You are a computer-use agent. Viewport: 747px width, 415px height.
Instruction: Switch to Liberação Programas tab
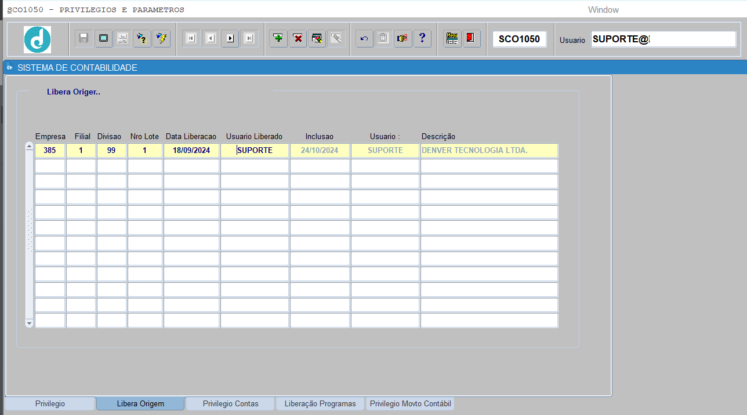(x=320, y=403)
